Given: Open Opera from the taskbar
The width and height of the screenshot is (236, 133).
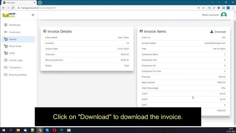Looking at the screenshot, I should pyautogui.click(x=54, y=130).
